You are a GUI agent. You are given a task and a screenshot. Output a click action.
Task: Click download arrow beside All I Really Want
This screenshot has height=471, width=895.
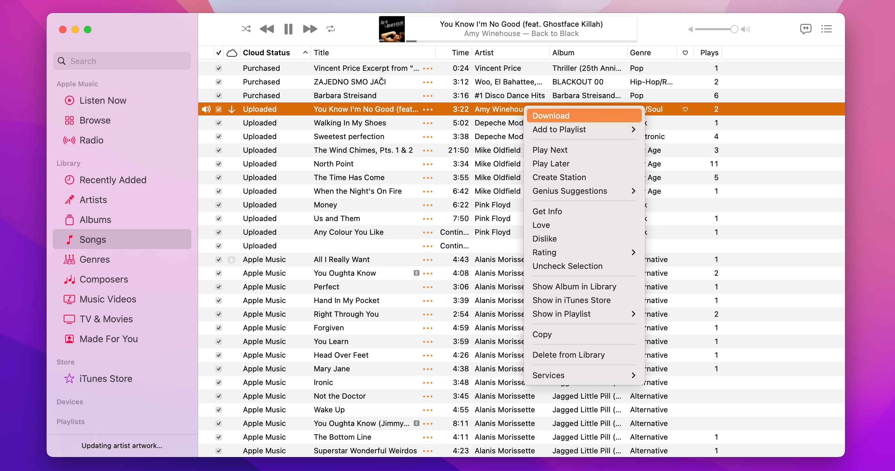pos(231,260)
